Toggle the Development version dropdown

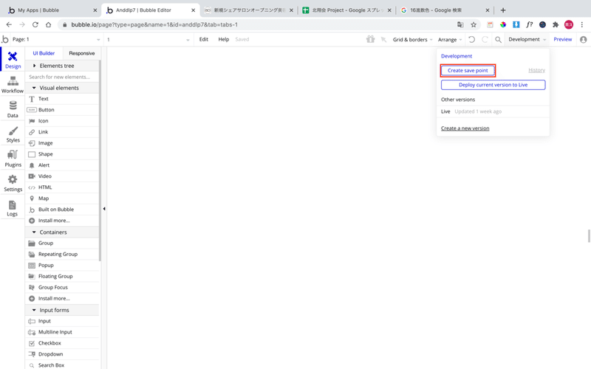pyautogui.click(x=527, y=39)
